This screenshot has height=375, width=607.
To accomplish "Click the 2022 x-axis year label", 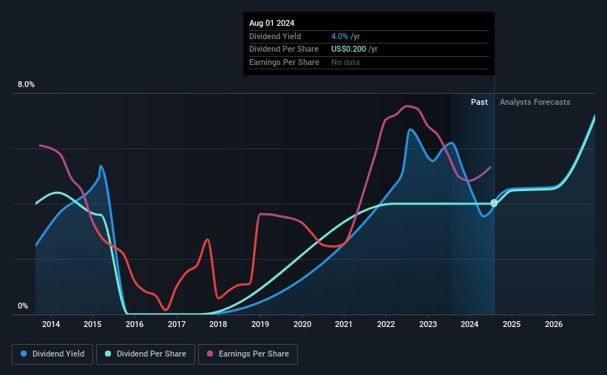I will tap(386, 324).
